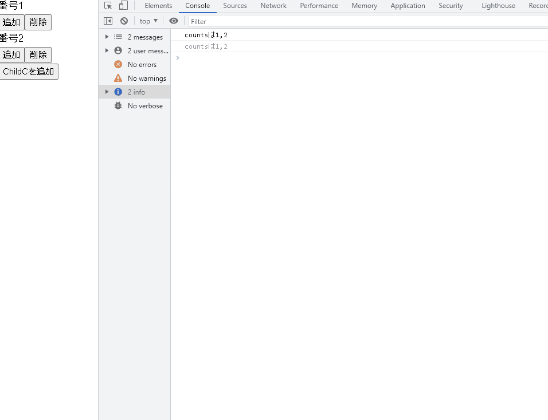This screenshot has width=548, height=420.
Task: Switch to the Console tab
Action: (x=197, y=6)
